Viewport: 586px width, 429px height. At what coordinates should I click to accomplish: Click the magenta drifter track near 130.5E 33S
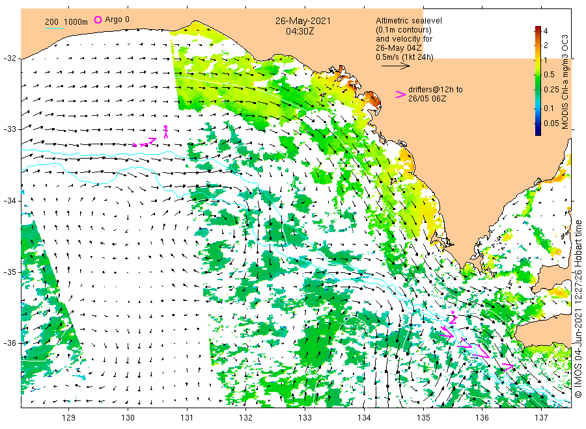pos(150,136)
